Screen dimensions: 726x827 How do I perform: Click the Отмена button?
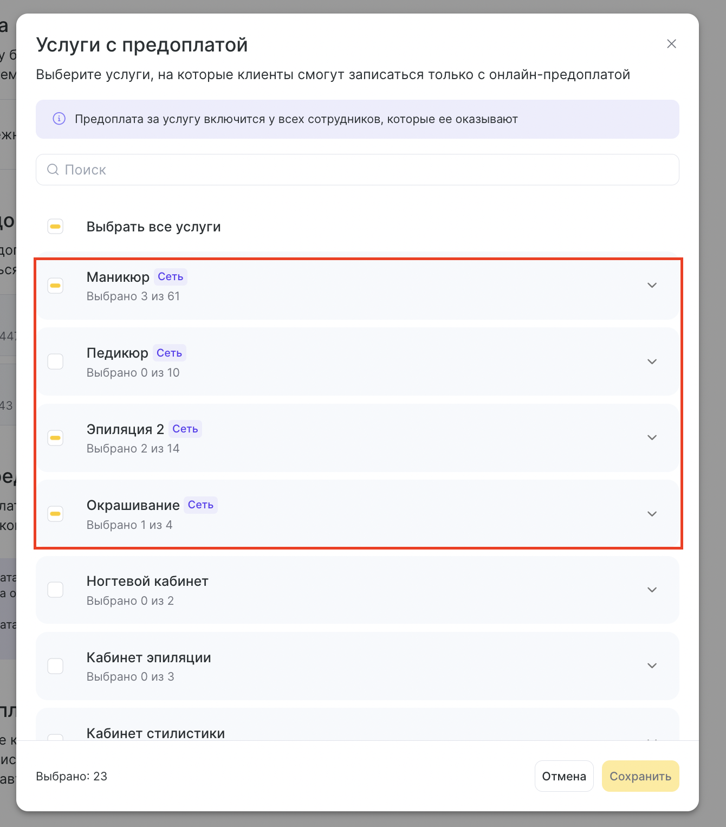pyautogui.click(x=564, y=776)
